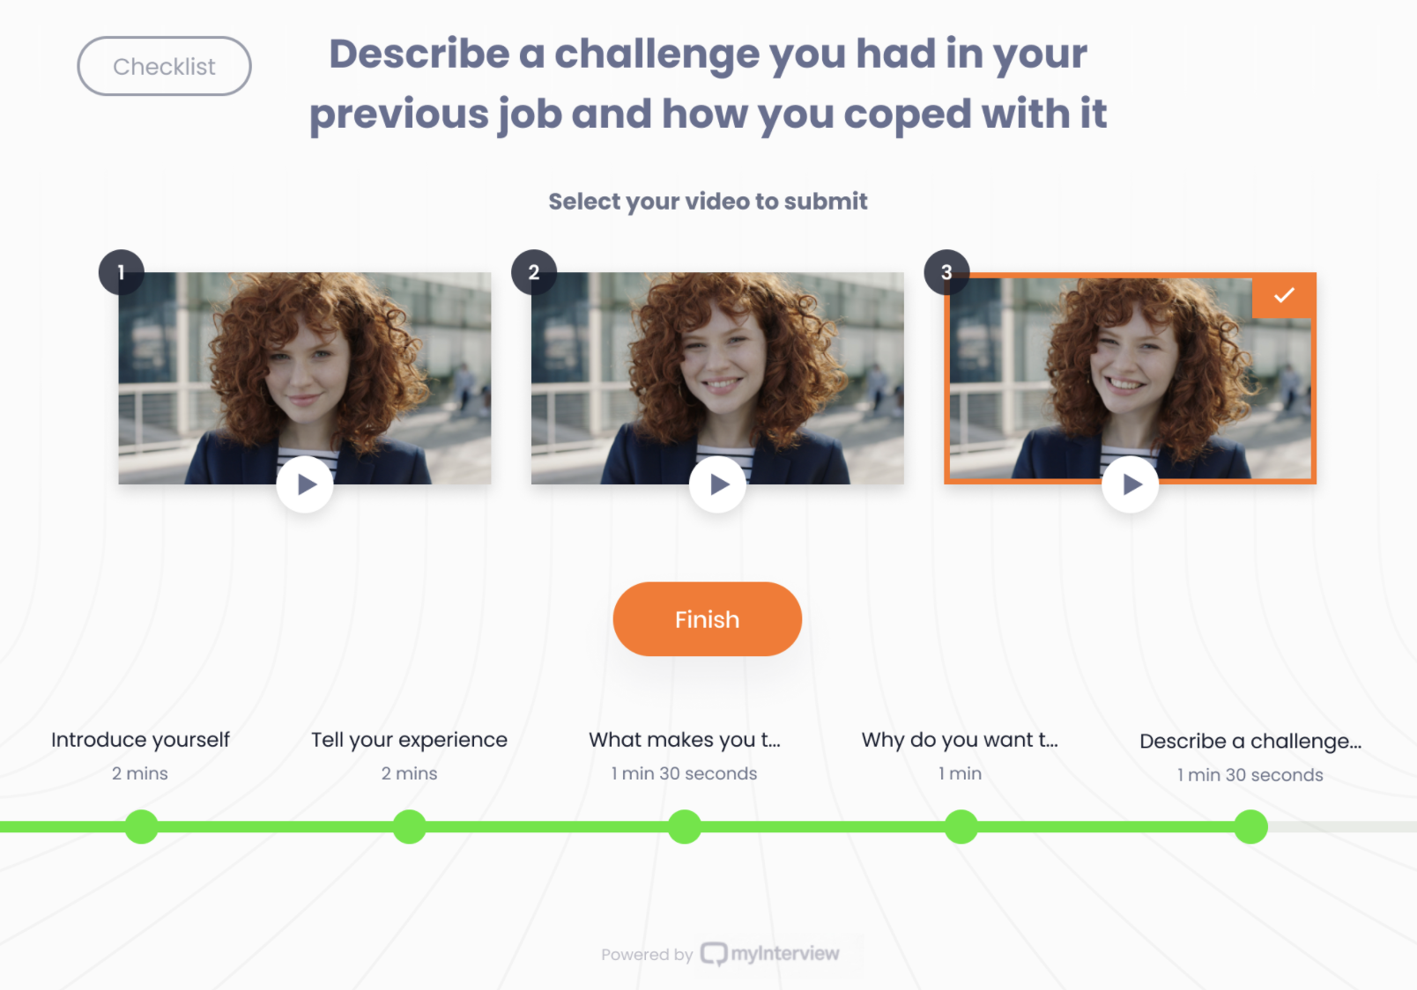Play video take number 2
Image resolution: width=1417 pixels, height=990 pixels.
pos(717,484)
